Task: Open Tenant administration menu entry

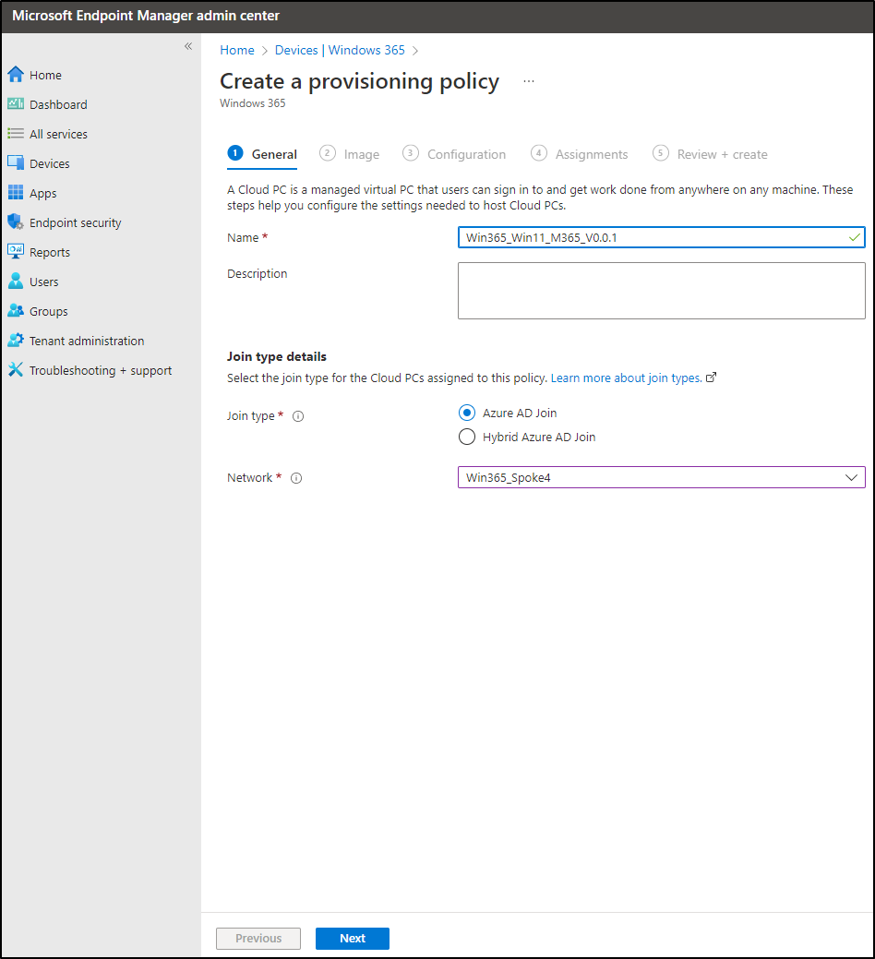Action: pos(87,341)
